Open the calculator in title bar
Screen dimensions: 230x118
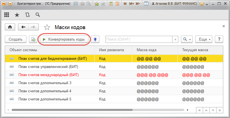(111, 4)
